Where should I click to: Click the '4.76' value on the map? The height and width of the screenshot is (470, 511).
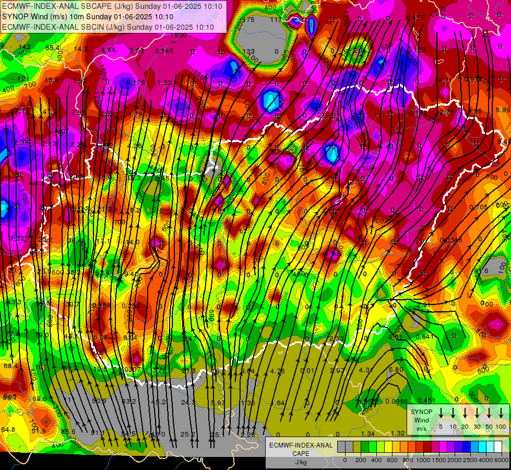tap(277, 371)
